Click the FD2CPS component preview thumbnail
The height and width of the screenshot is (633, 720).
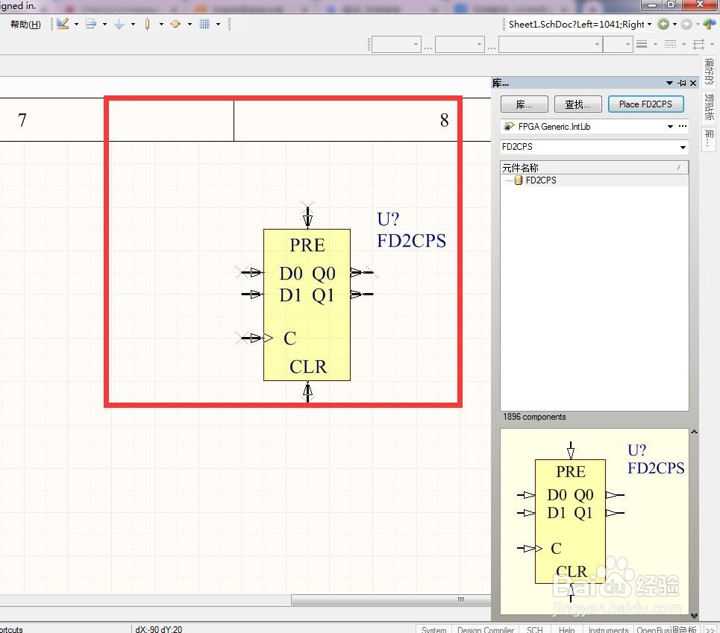(595, 521)
